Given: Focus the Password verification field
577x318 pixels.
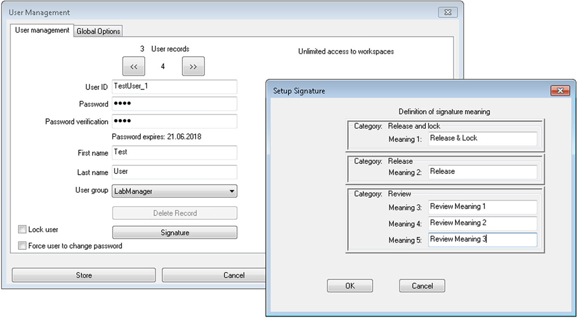Looking at the screenshot, I should (x=174, y=121).
